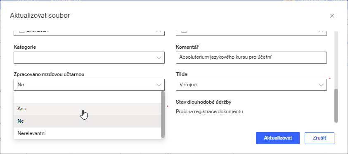The width and height of the screenshot is (348, 154).
Task: Select Nerelevantní from the dropdown list
Action: 87,133
